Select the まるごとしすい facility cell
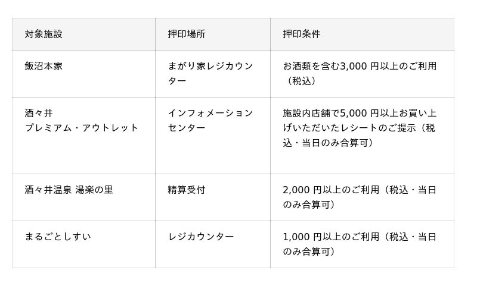Screen dimensions: 477x286 tap(58, 237)
